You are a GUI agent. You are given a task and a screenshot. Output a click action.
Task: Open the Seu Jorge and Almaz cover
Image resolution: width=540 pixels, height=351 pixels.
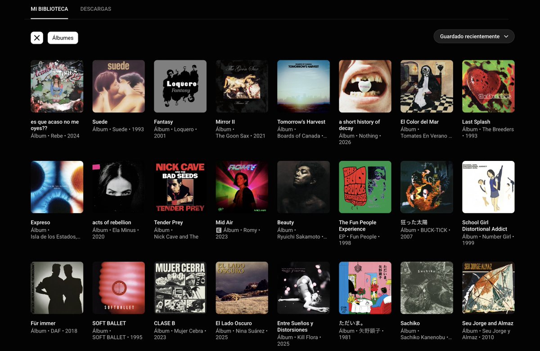pyautogui.click(x=489, y=288)
